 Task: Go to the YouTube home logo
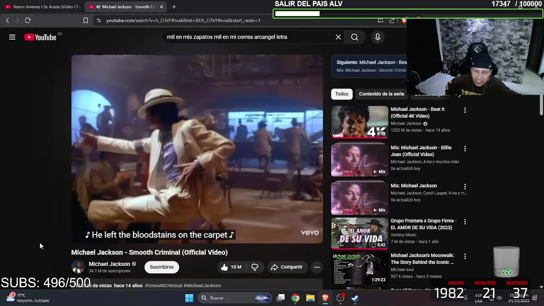(40, 37)
